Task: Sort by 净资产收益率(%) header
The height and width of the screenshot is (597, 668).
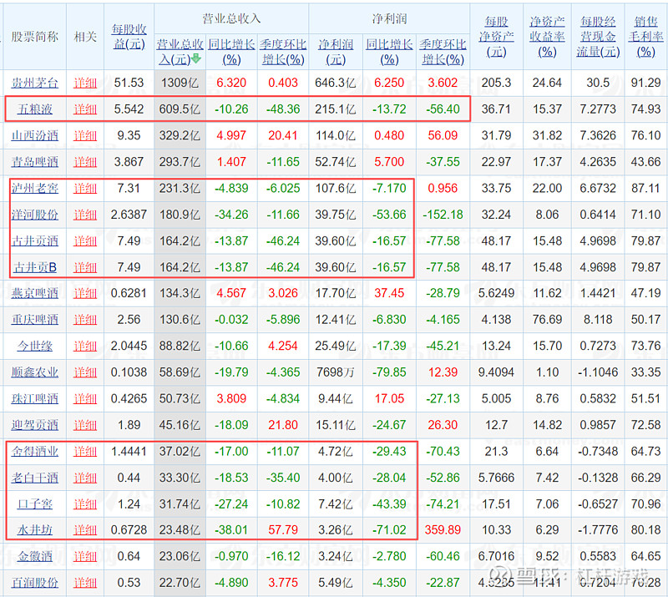Action: point(547,37)
